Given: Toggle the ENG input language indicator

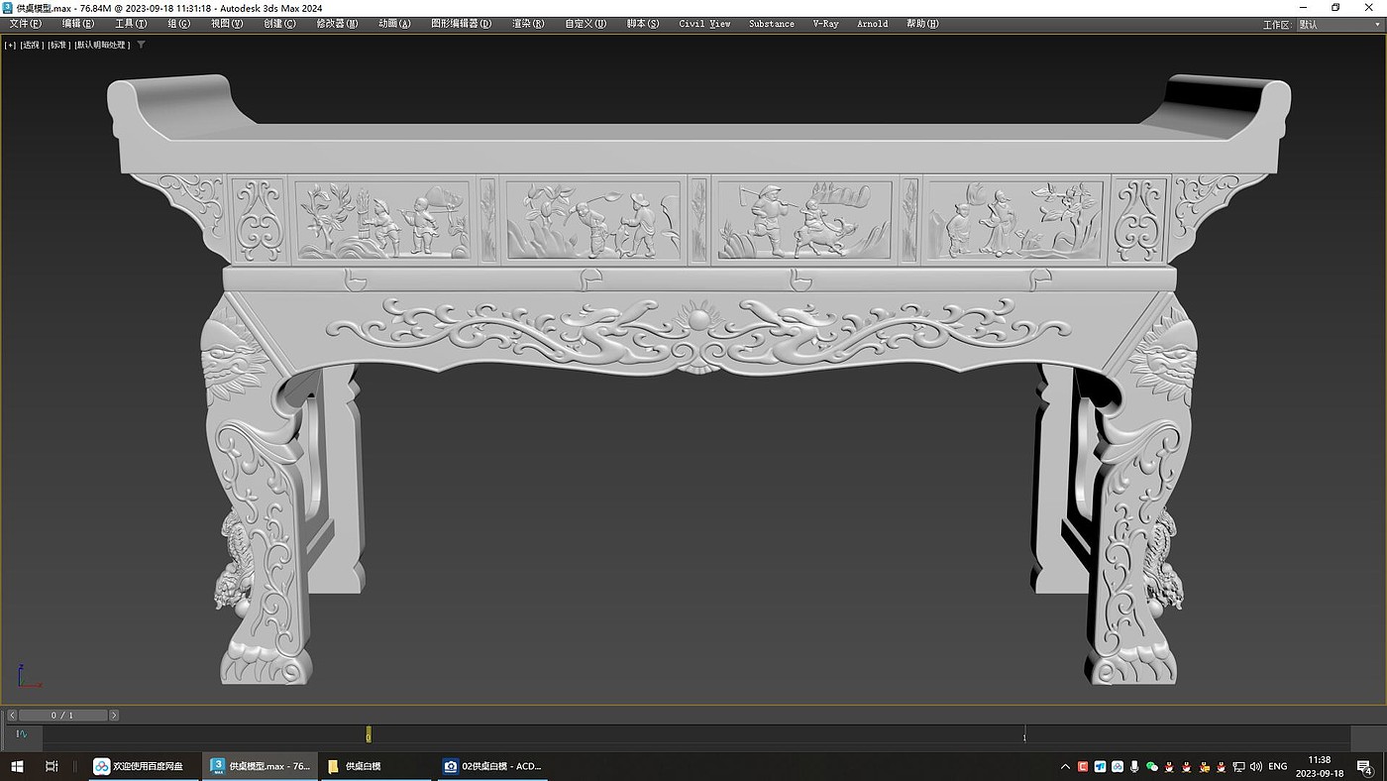Looking at the screenshot, I should 1278,766.
